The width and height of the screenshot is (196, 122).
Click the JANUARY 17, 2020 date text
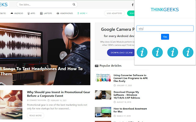(x=124, y=85)
